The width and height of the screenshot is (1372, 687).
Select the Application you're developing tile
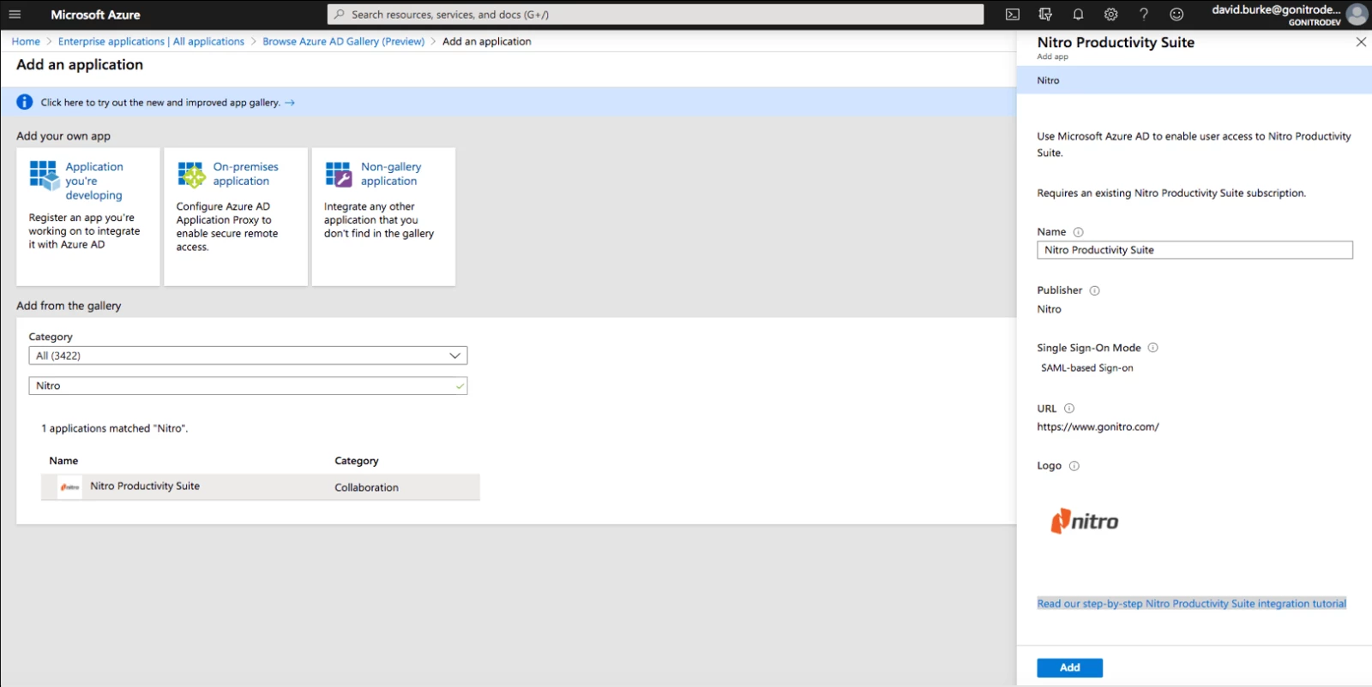pyautogui.click(x=88, y=216)
